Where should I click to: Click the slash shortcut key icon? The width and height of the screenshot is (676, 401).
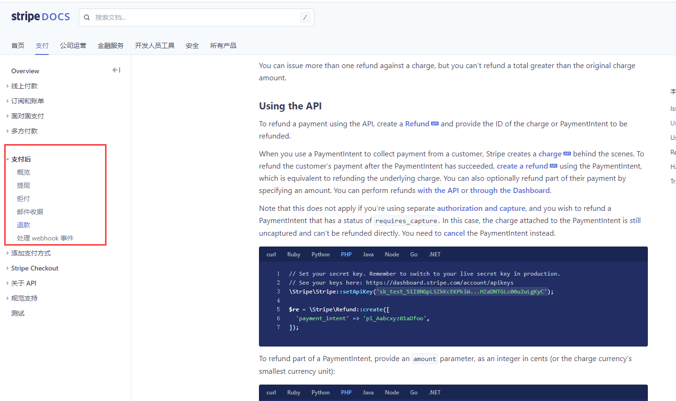(305, 17)
